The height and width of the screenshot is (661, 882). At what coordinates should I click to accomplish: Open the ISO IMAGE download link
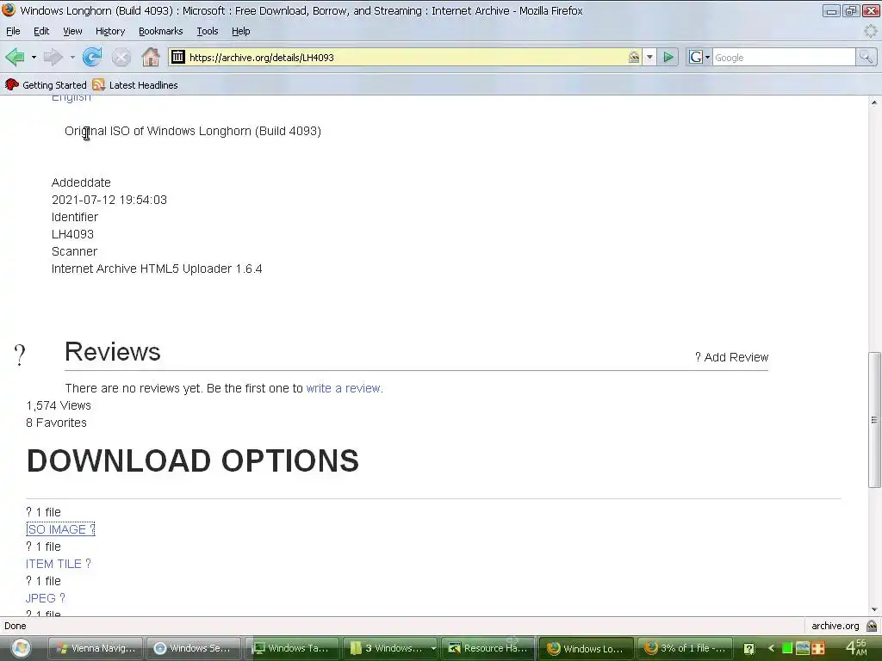[x=60, y=529]
